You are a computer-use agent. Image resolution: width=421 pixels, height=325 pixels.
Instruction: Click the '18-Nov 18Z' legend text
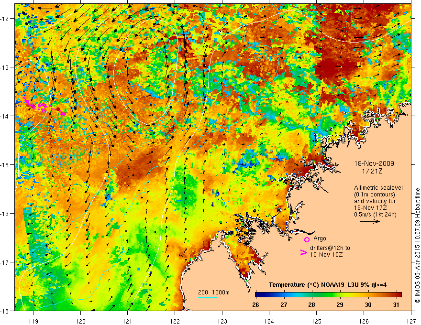coord(326,254)
